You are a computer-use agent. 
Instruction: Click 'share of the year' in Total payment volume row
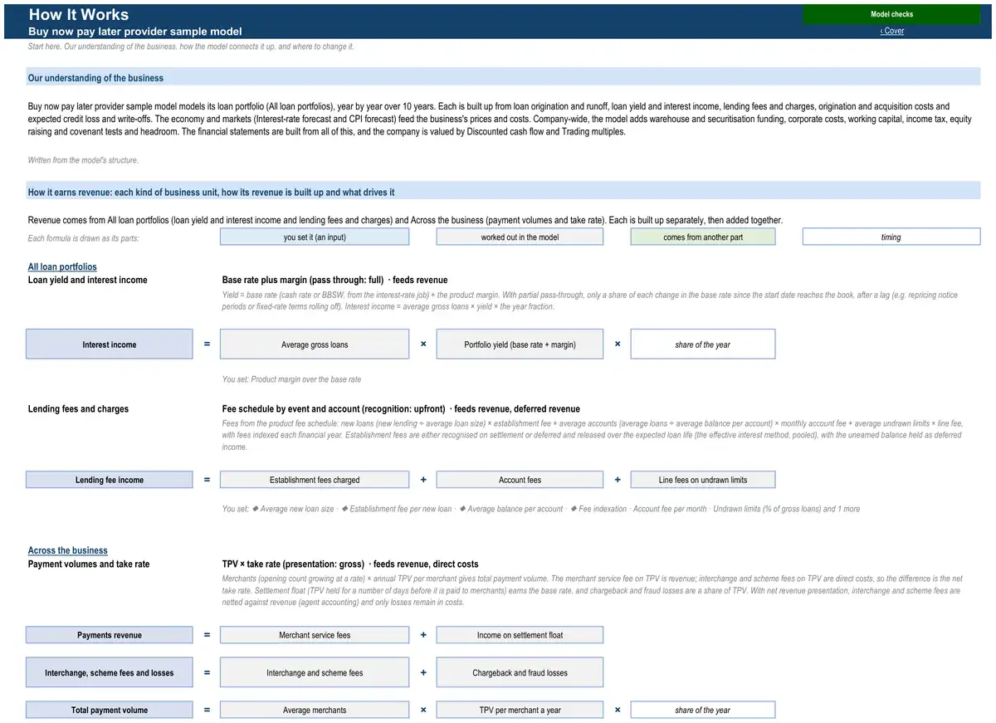click(x=703, y=710)
